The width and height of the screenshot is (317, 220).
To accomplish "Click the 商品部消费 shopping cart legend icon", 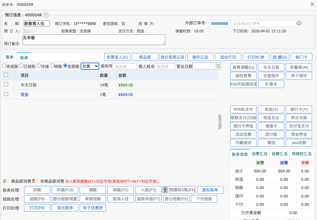I will pyautogui.click(x=5, y=181).
